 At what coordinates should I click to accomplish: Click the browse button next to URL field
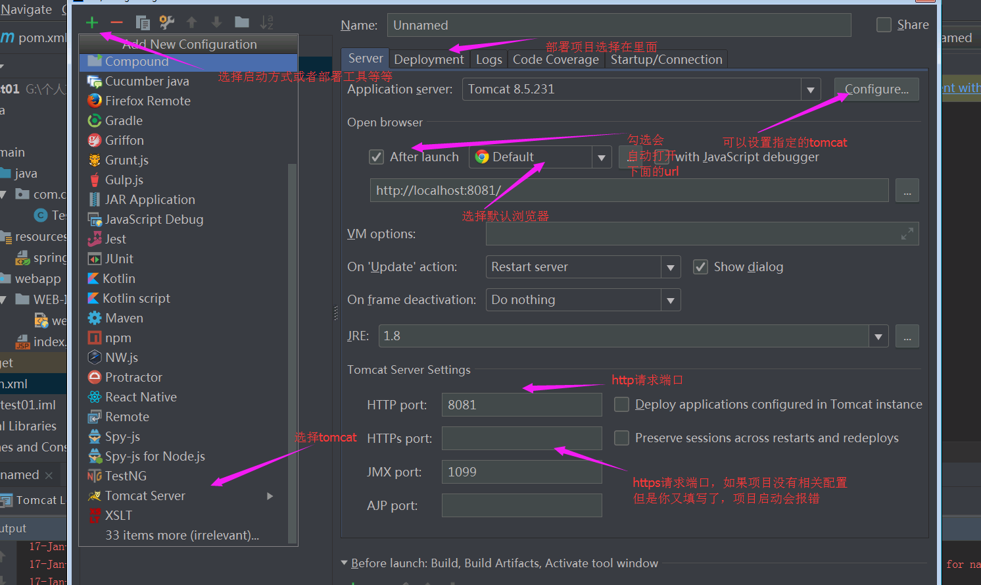(x=907, y=191)
